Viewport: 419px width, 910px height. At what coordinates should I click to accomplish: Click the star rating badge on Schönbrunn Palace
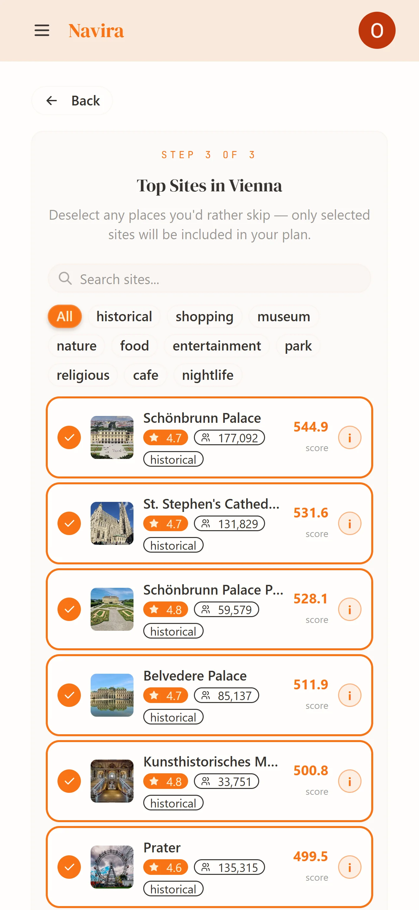tap(165, 437)
